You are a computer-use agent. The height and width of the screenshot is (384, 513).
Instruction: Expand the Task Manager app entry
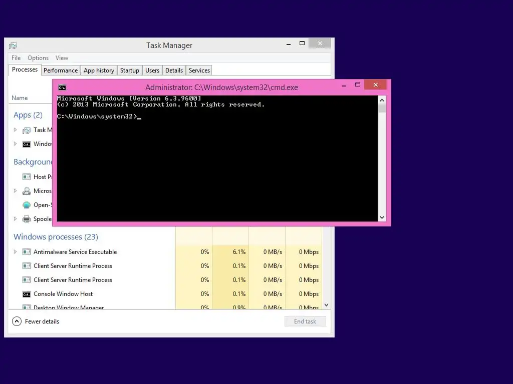coord(15,129)
